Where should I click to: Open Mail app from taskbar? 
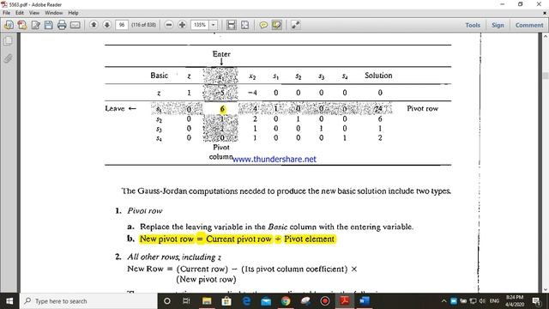coord(266,301)
